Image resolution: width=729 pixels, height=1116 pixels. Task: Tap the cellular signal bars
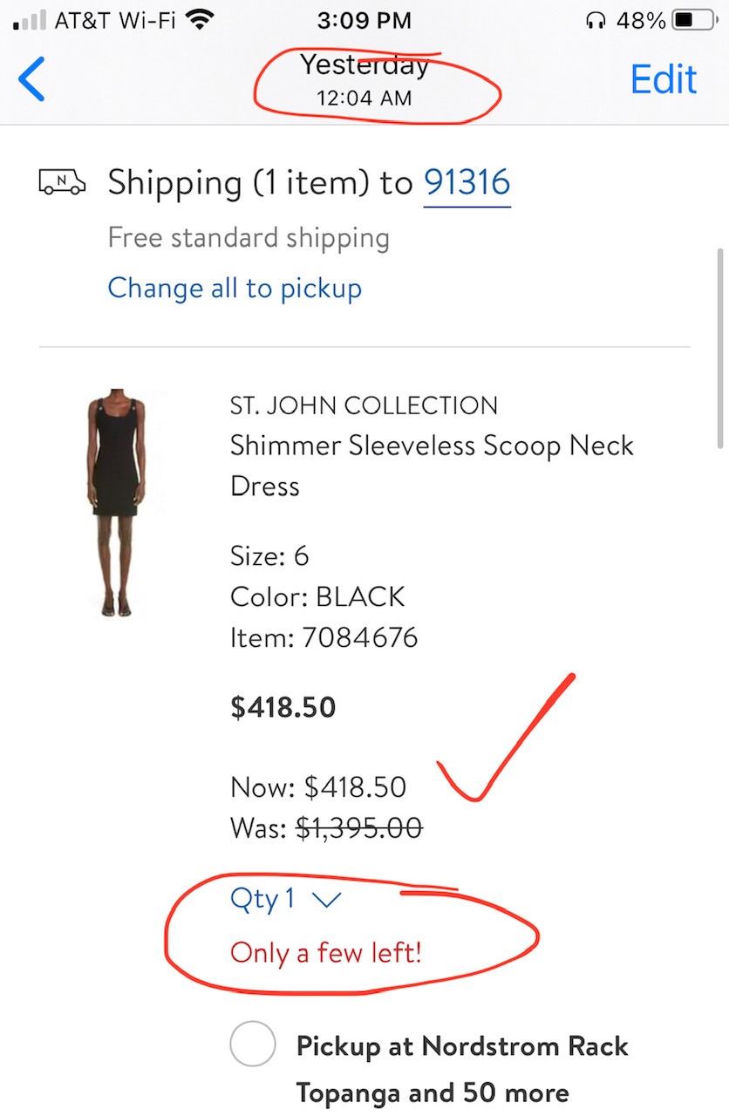coord(30,21)
